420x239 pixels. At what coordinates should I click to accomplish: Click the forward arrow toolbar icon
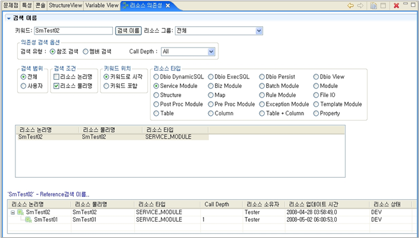[361, 5]
